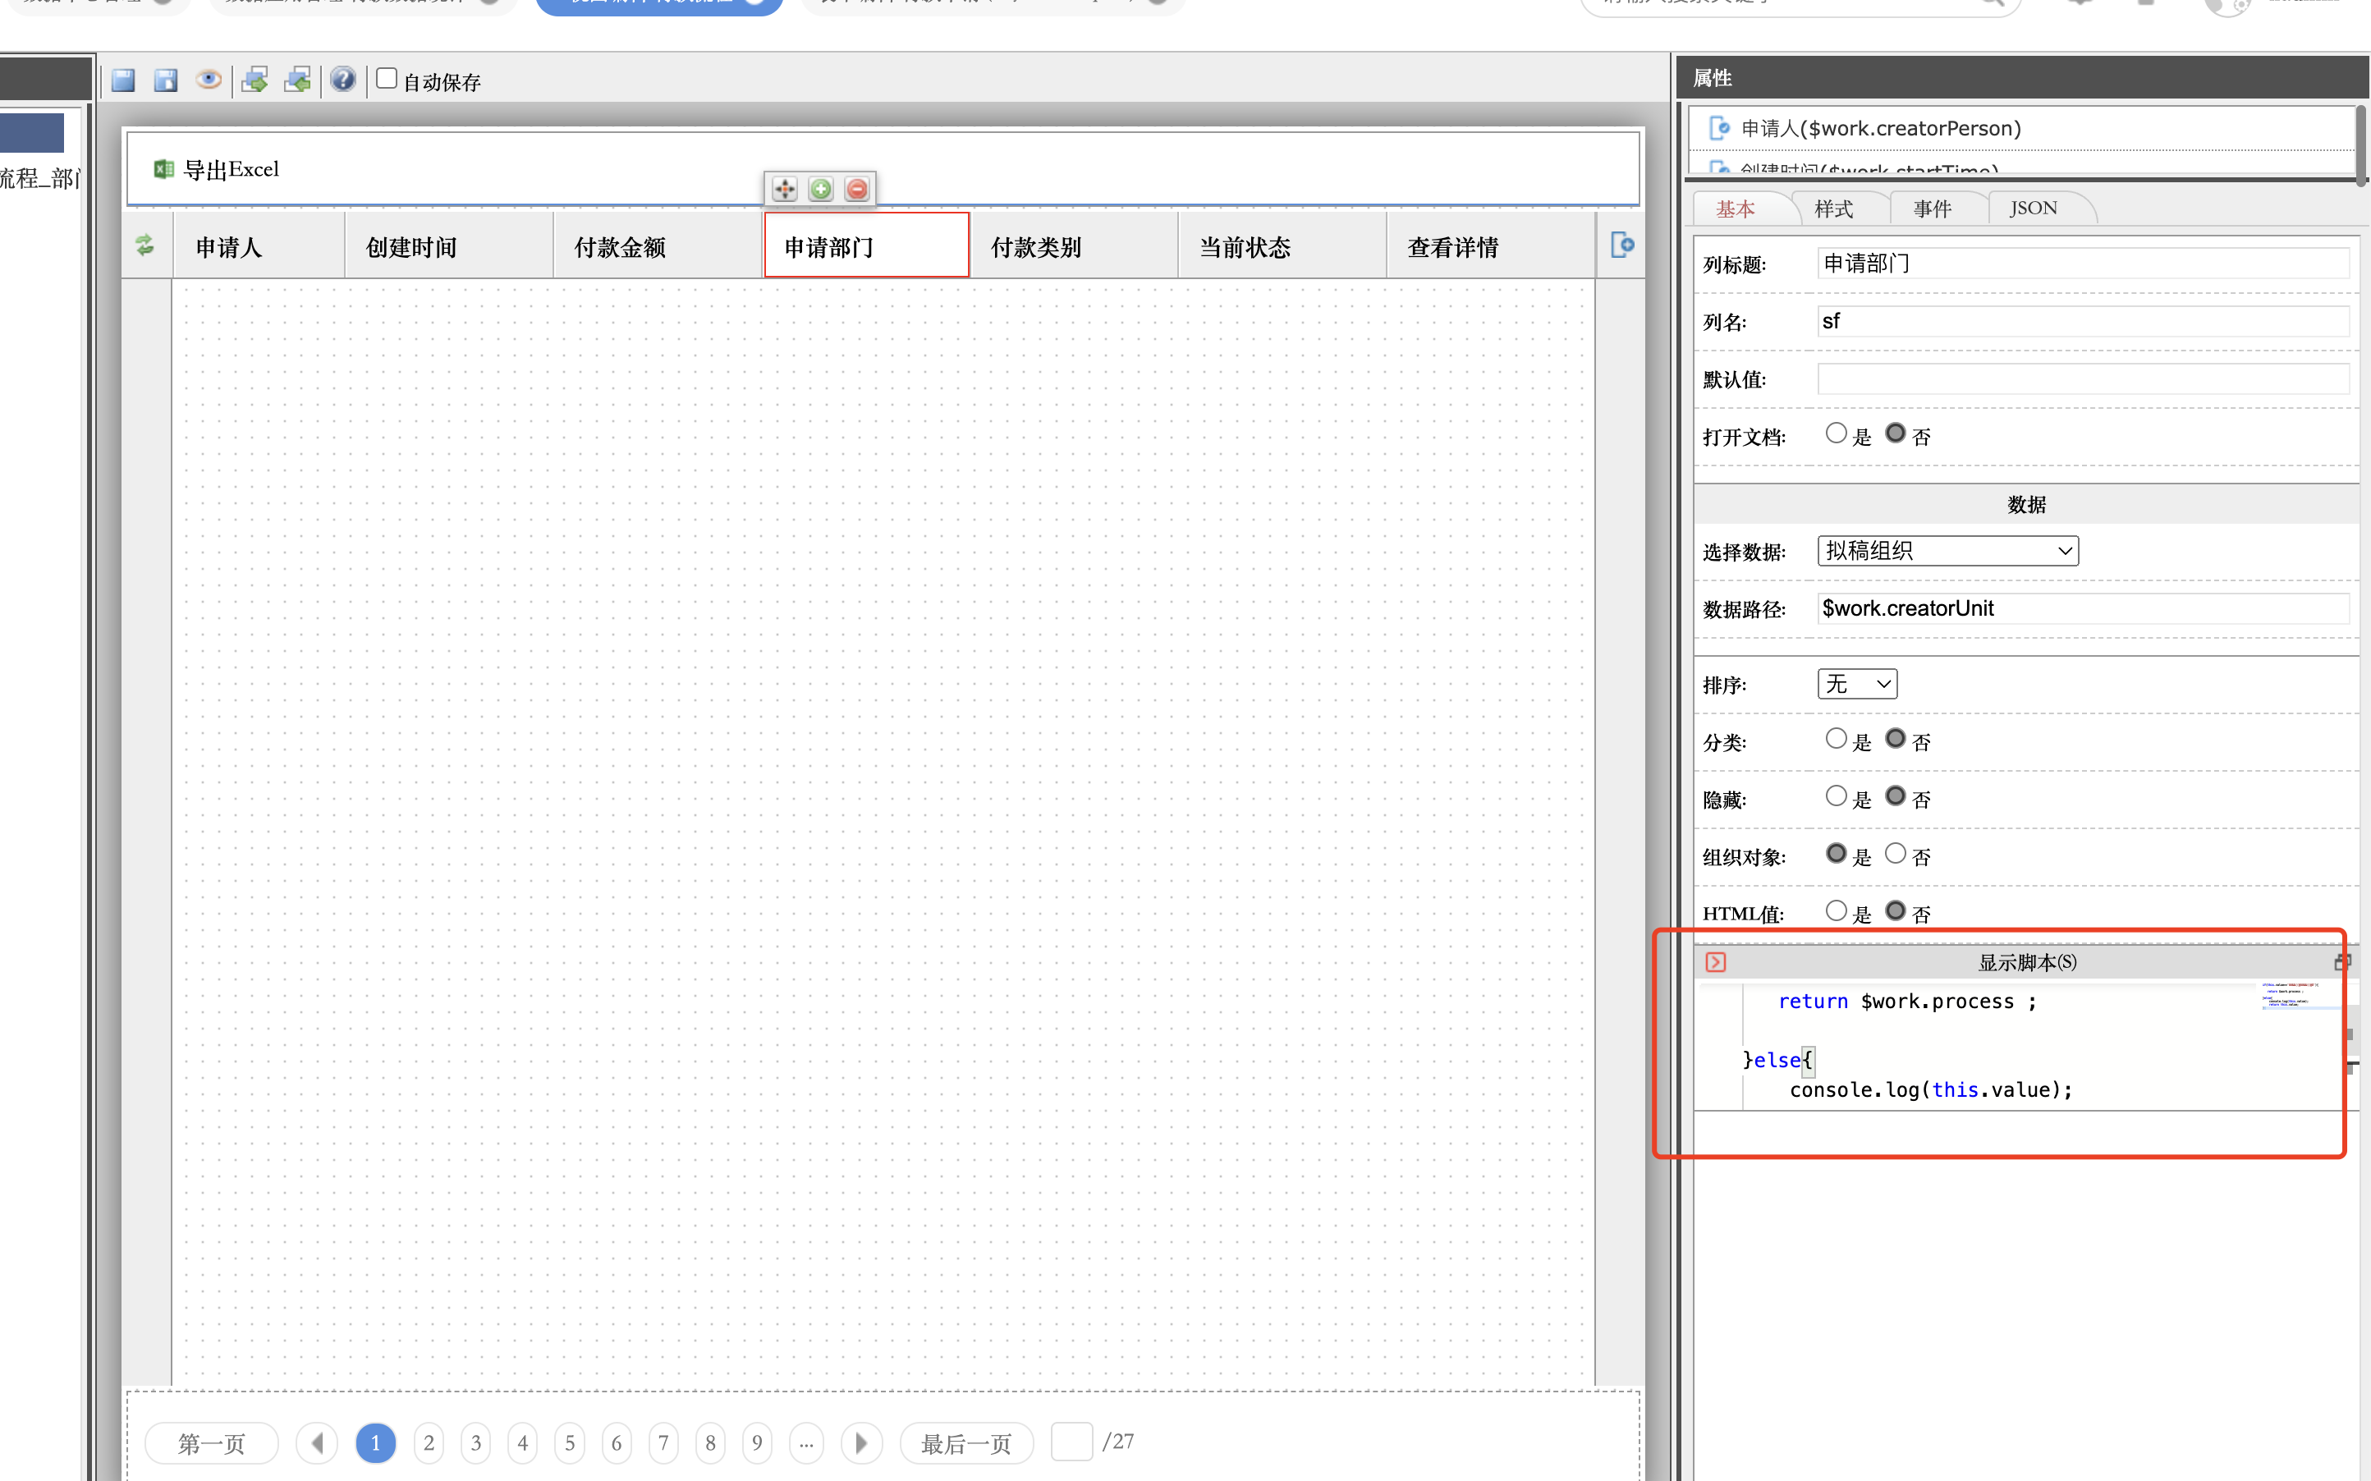Go to page 5 in pagination
Viewport: 2371px width, 1481px height.
(570, 1442)
